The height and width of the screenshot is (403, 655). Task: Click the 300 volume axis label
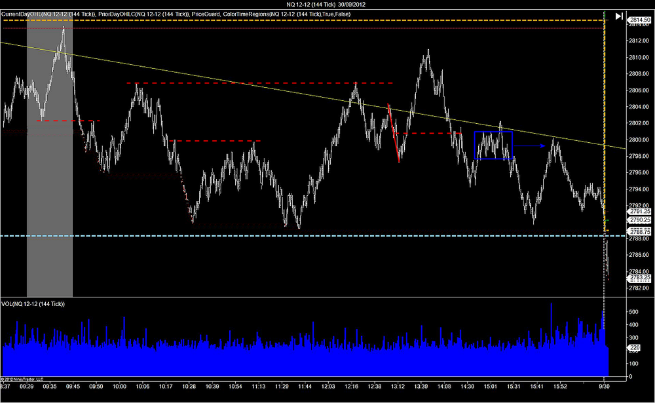[x=633, y=337]
